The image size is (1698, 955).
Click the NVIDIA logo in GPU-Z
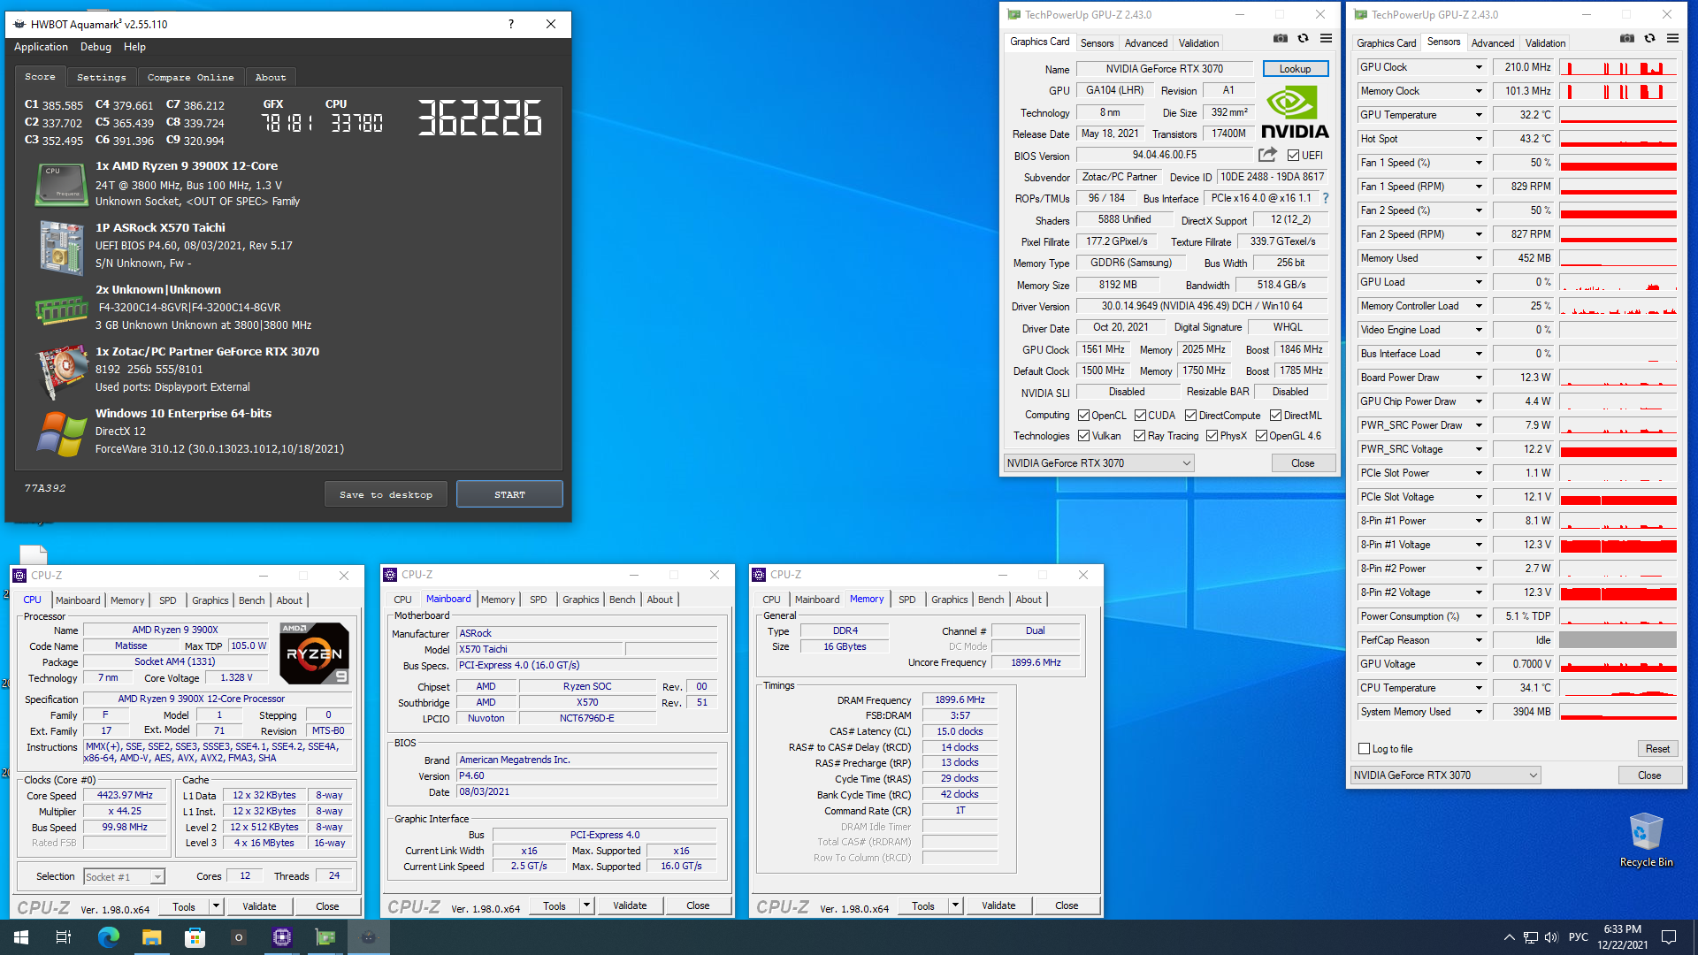click(1294, 112)
